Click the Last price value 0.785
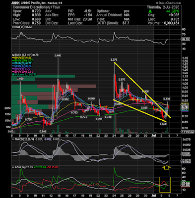The width and height of the screenshot is (195, 198). click(x=175, y=19)
